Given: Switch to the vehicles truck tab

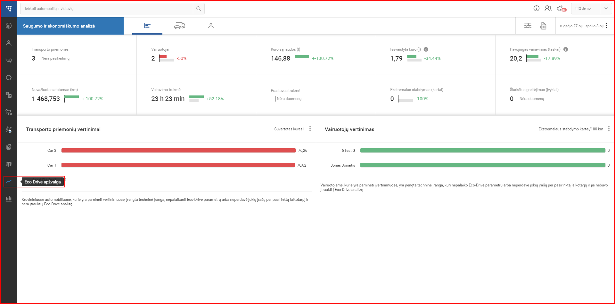Looking at the screenshot, I should point(179,26).
